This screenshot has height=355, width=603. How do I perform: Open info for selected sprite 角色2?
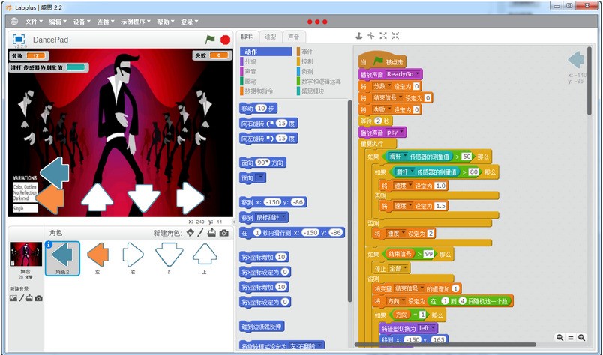(x=49, y=245)
